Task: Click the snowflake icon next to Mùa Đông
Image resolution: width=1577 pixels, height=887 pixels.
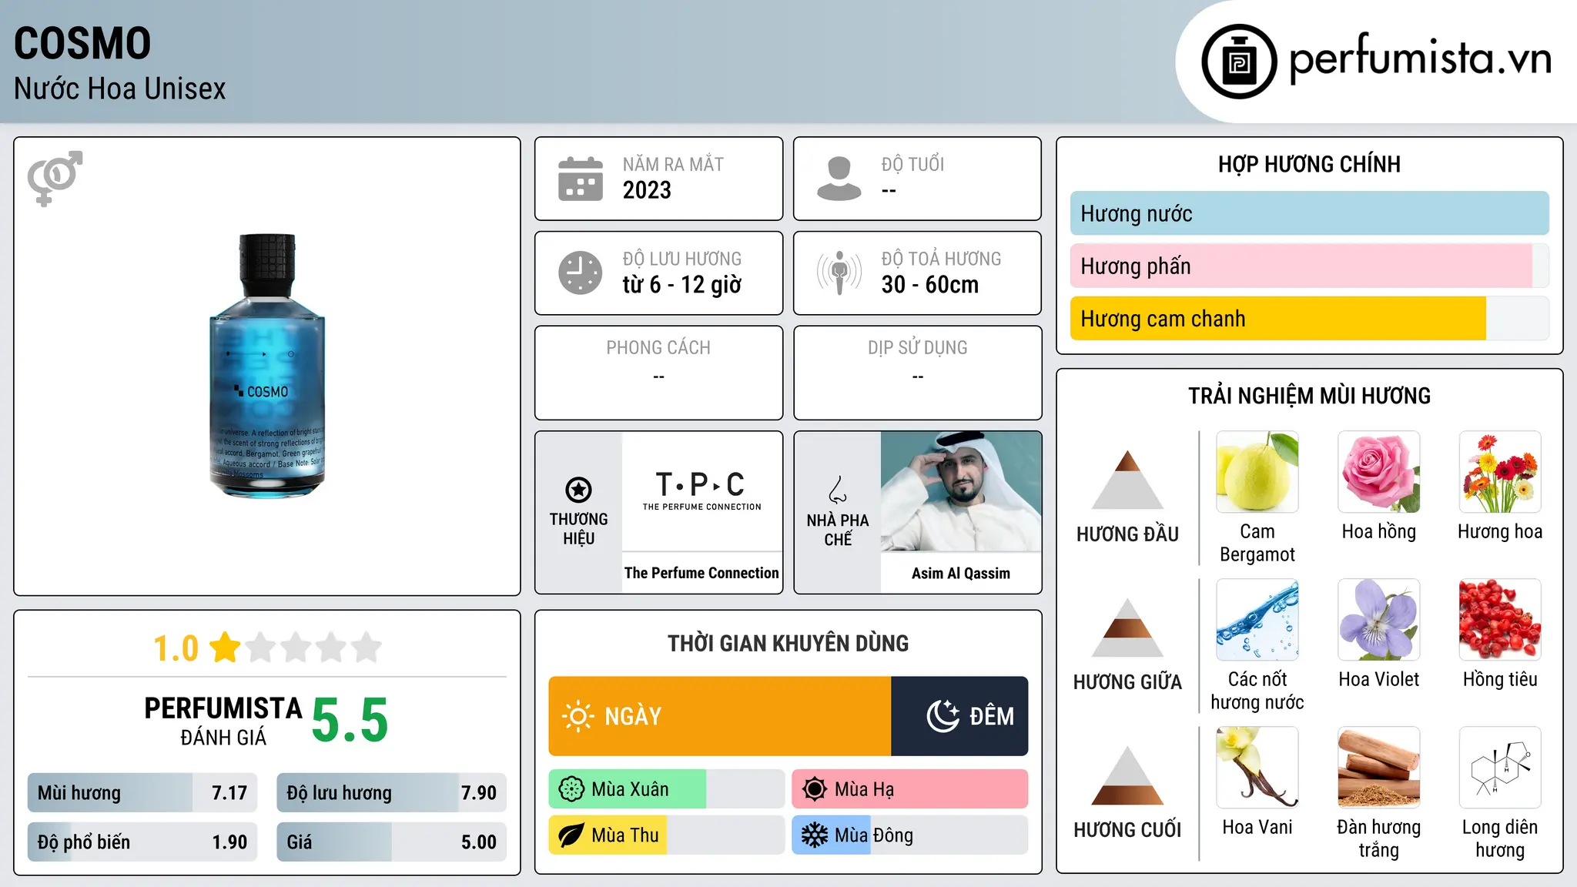Action: click(815, 835)
